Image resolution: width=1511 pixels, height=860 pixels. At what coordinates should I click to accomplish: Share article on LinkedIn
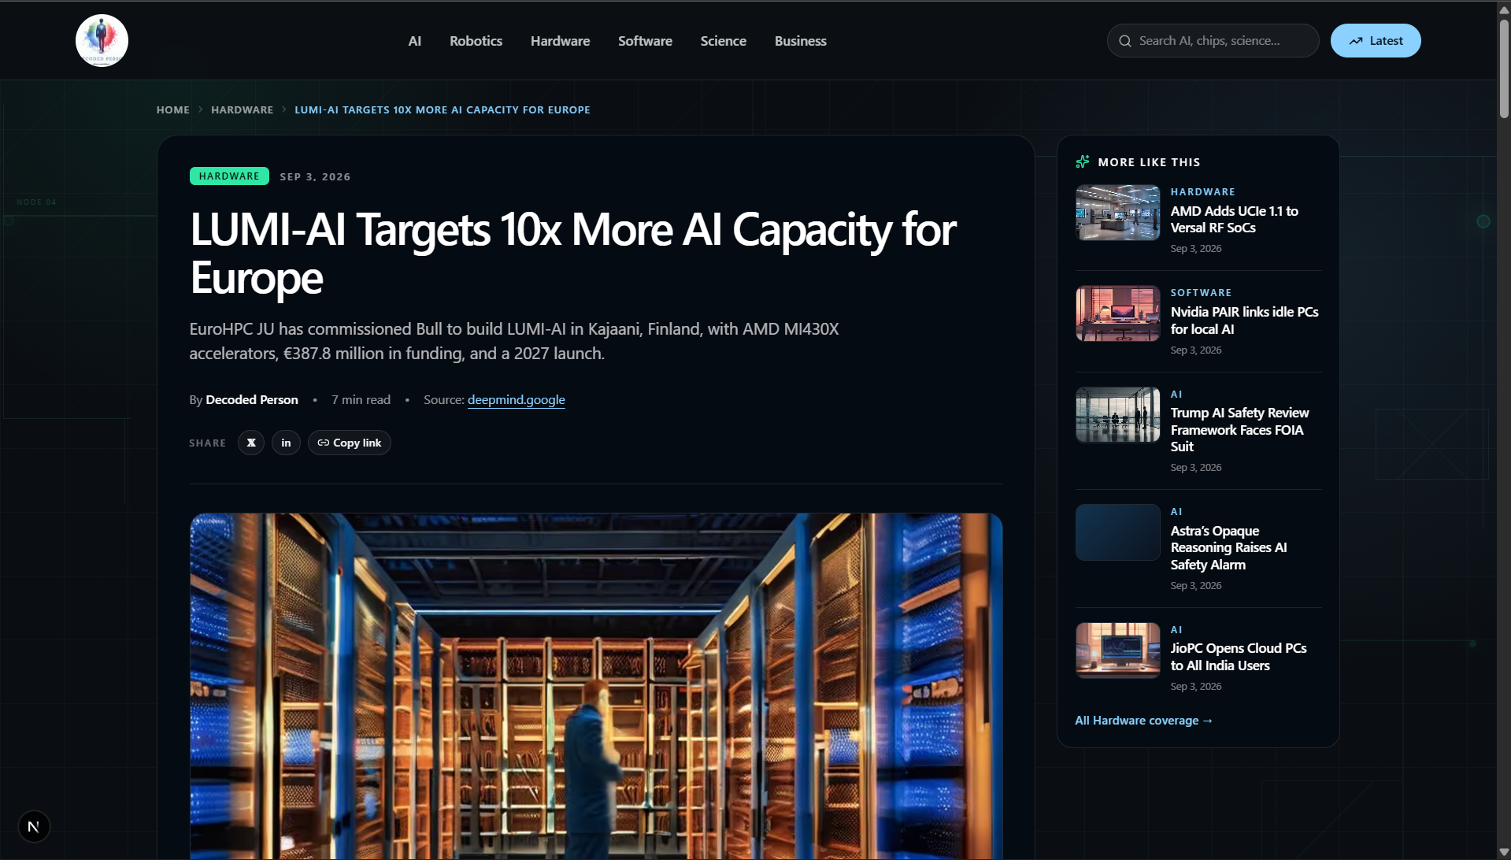point(286,443)
